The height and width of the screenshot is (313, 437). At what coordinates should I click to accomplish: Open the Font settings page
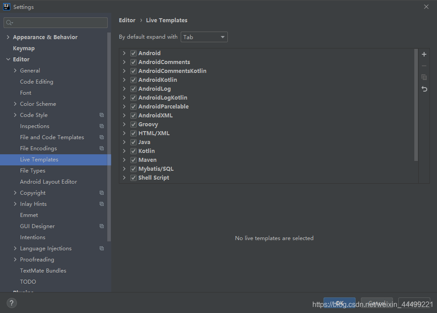(x=26, y=93)
